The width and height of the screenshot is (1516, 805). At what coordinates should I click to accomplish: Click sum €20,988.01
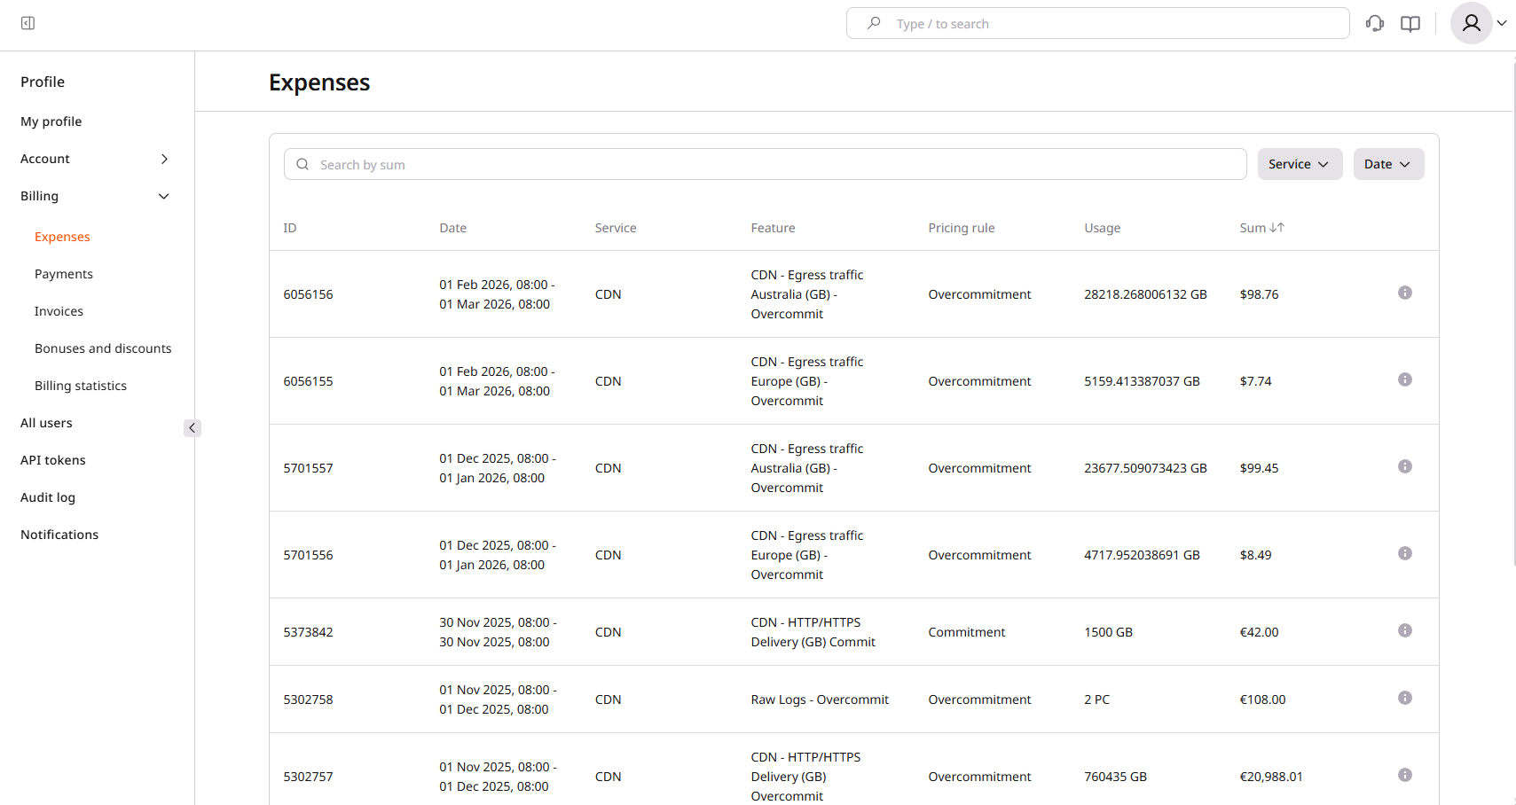tap(1271, 777)
